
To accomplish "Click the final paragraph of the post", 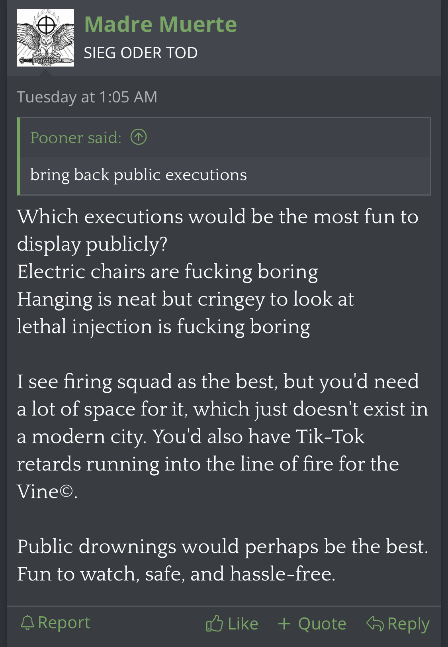I will click(222, 560).
